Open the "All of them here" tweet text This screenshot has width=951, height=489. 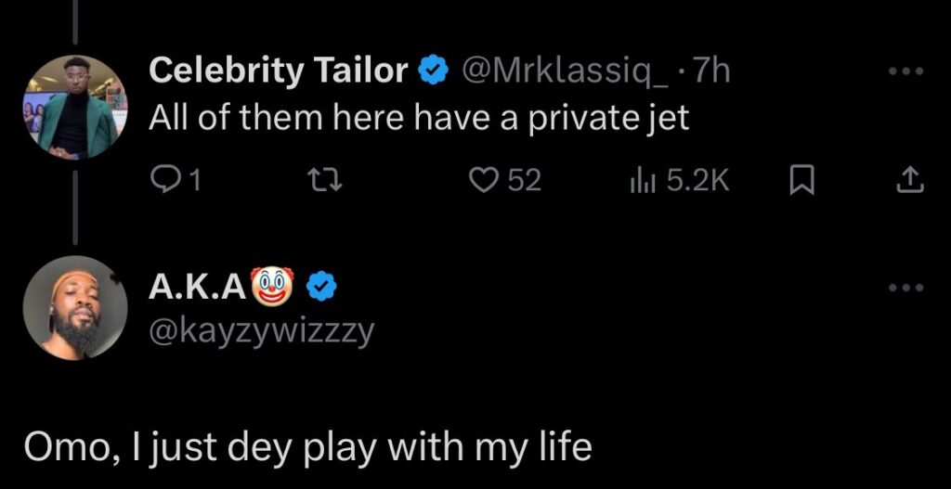pyautogui.click(x=419, y=118)
